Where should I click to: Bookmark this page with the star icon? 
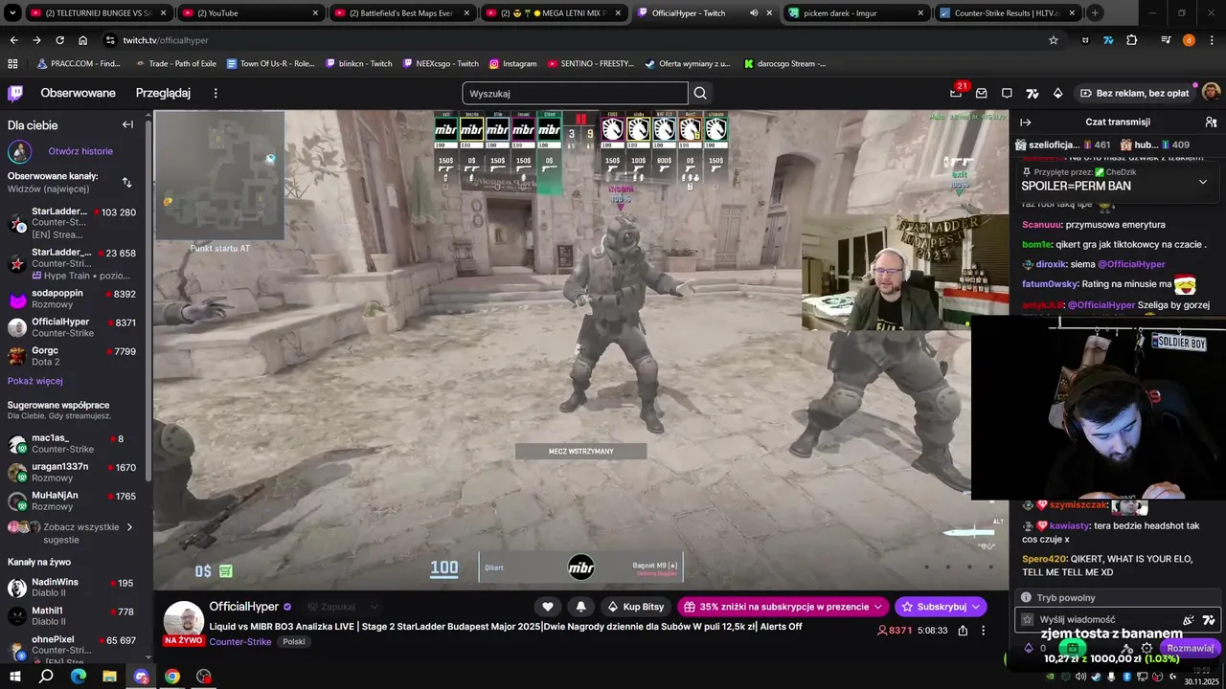1054,40
